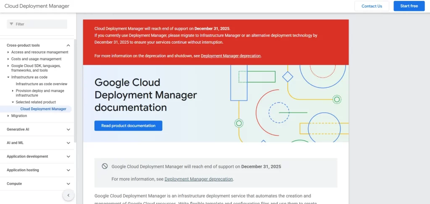Open Deployment Manager deprecation link in red banner

[x=231, y=56]
